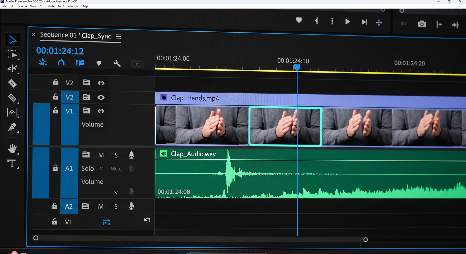
Task: Activate the Razor blade tool
Action: [x=12, y=83]
